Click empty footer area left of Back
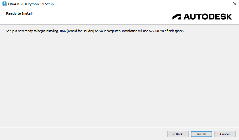The width and height of the screenshot is (239, 140). click(x=82, y=134)
